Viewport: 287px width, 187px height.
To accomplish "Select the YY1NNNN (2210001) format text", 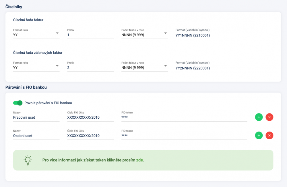I will click(x=193, y=35).
